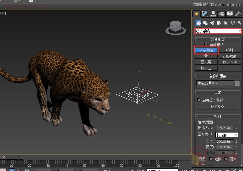The height and width of the screenshot is (171, 243).
Task: Select the Cameras category icon
Action: coord(219,23)
